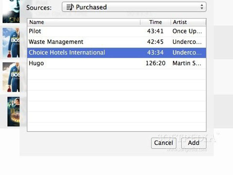Click the Underco... artist in Waste Management row
The image size is (233, 175).
click(x=187, y=42)
